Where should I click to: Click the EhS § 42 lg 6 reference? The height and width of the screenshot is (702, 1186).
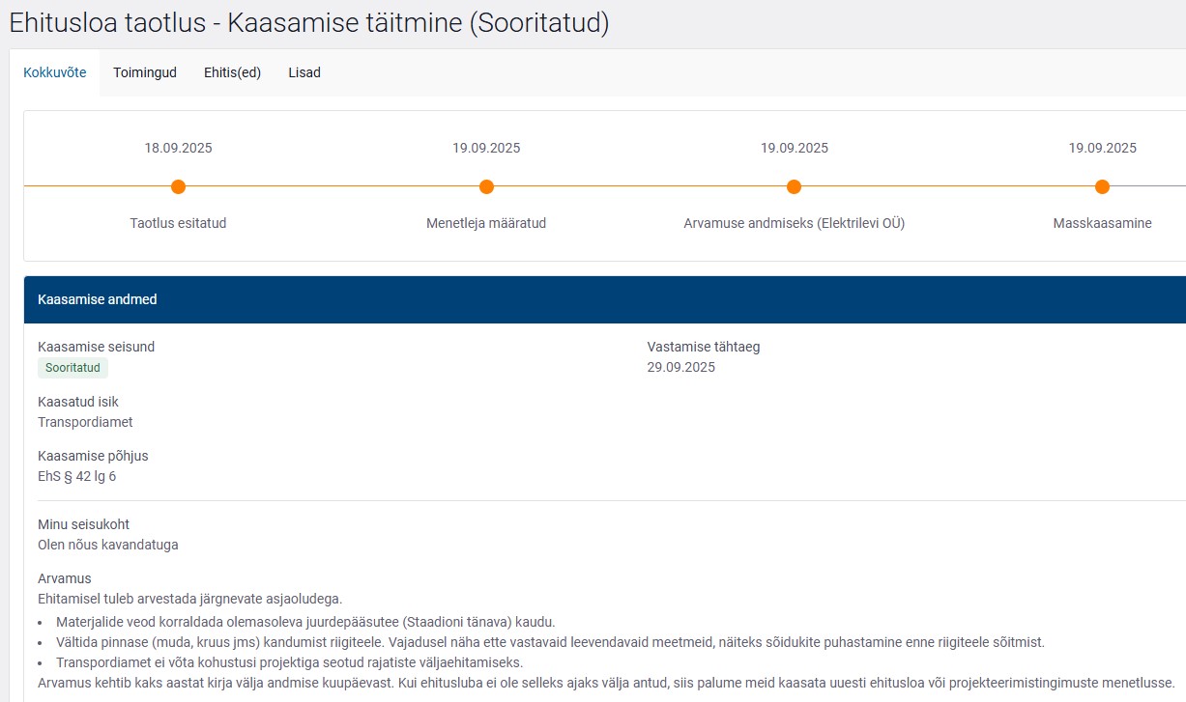tap(76, 476)
